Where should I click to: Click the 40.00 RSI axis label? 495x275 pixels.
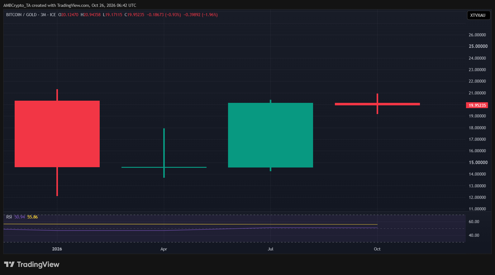(x=474, y=235)
